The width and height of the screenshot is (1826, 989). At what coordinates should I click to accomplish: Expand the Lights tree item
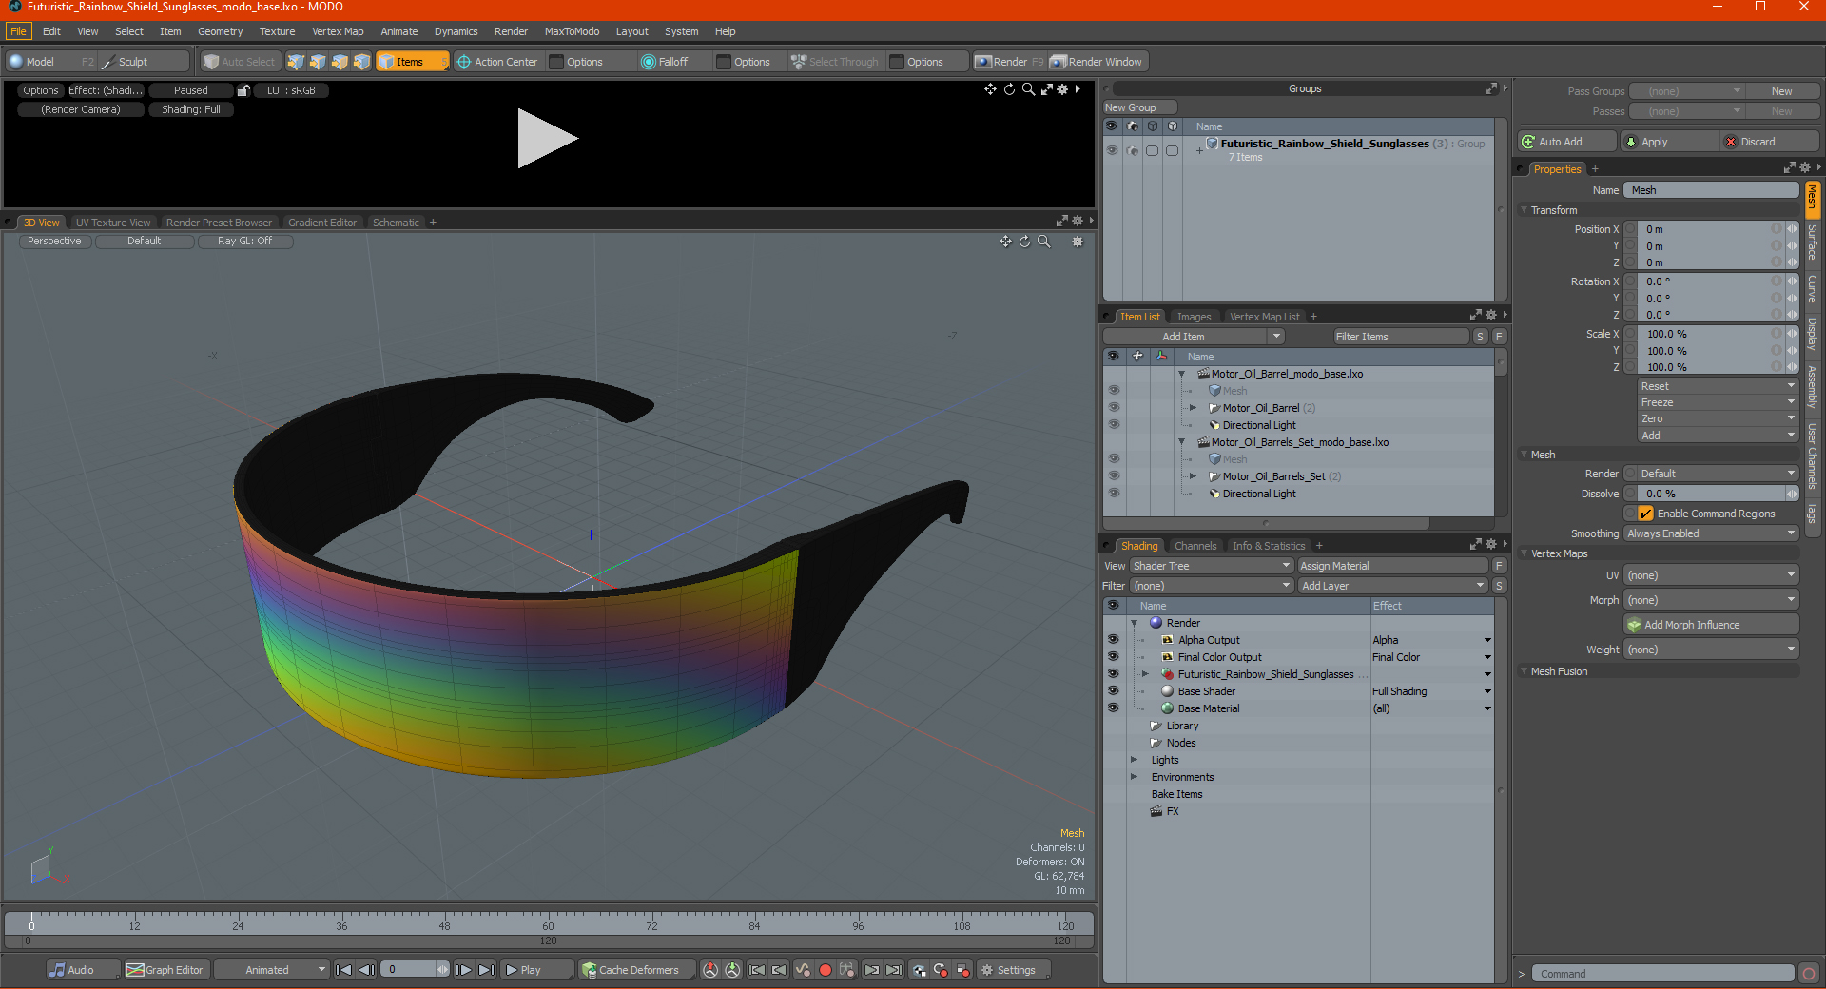coord(1134,760)
